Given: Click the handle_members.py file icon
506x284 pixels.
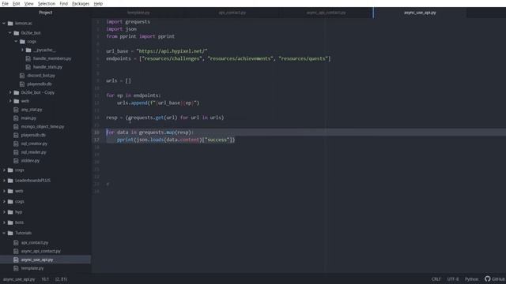Looking at the screenshot, I should (x=28, y=58).
